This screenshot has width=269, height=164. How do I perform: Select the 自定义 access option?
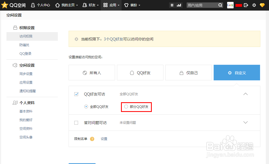click(x=237, y=73)
